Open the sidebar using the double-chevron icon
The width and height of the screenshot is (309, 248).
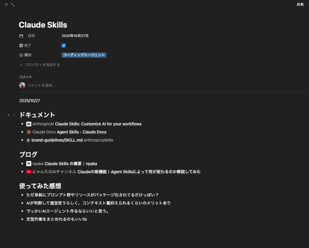[x=6, y=4]
